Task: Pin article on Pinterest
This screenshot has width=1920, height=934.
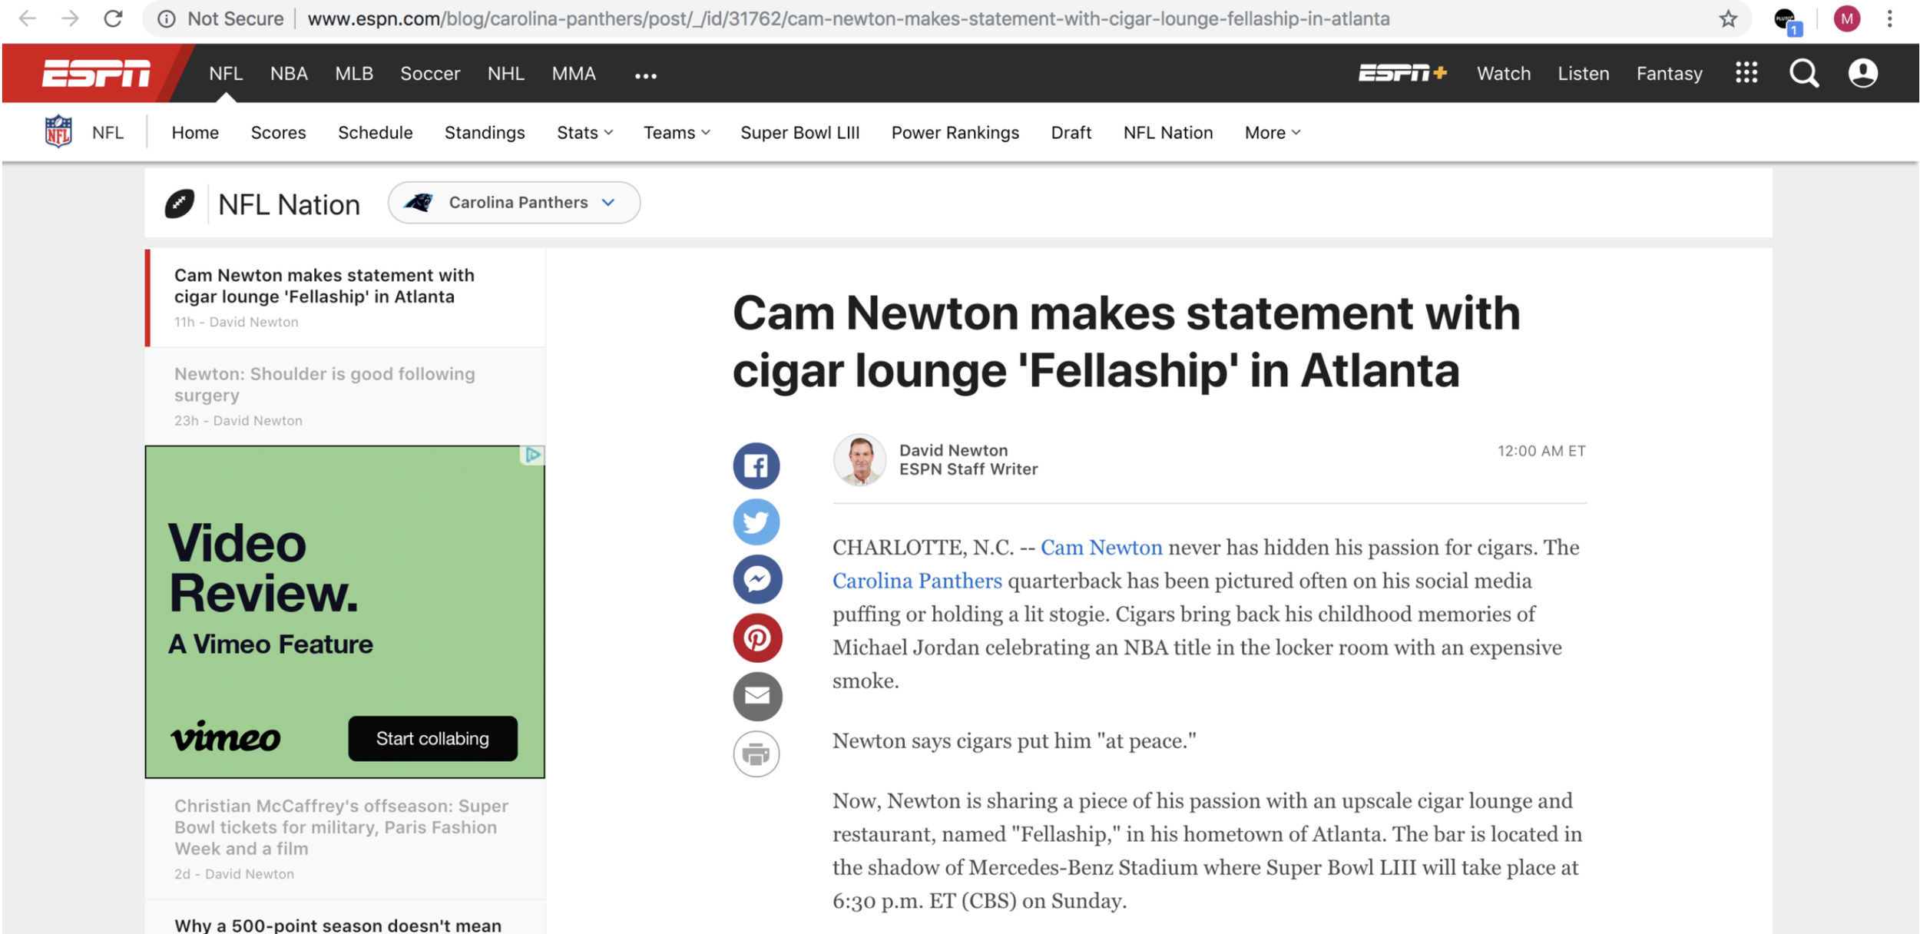Action: pos(756,638)
